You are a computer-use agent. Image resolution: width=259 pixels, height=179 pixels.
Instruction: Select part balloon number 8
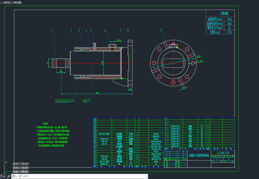128,30
